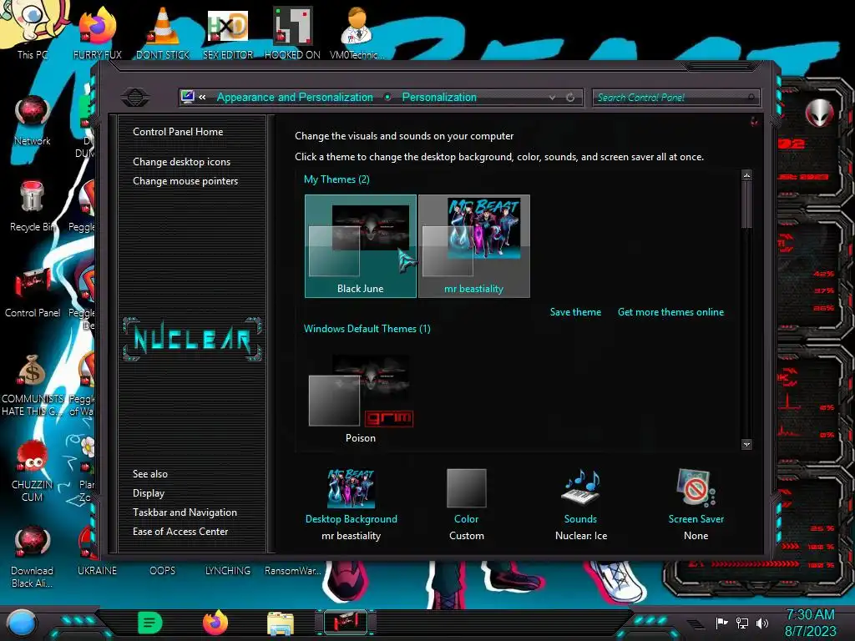This screenshot has width=855, height=641.
Task: Open Display under See also
Action: (149, 493)
